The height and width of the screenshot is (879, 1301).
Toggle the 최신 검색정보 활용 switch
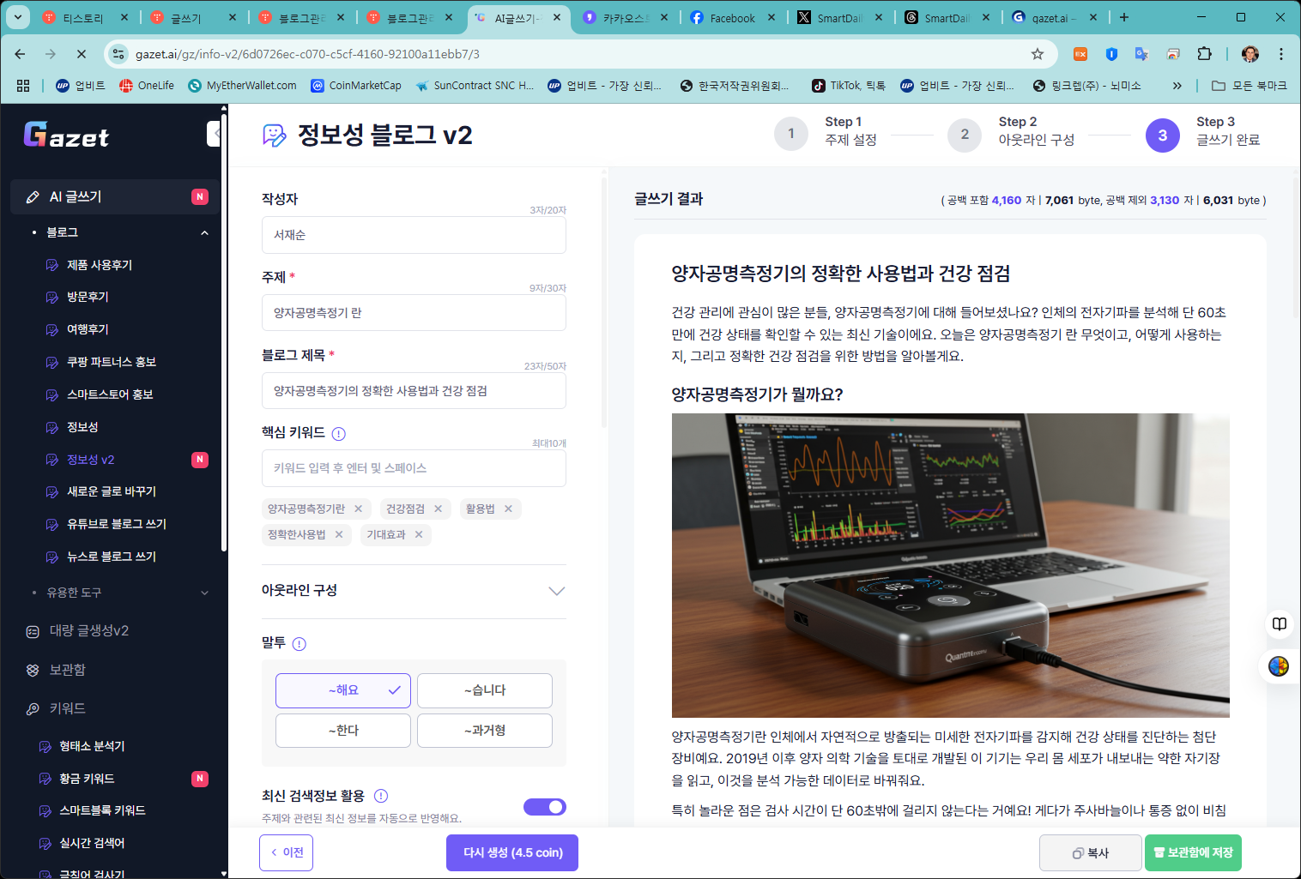click(x=545, y=807)
